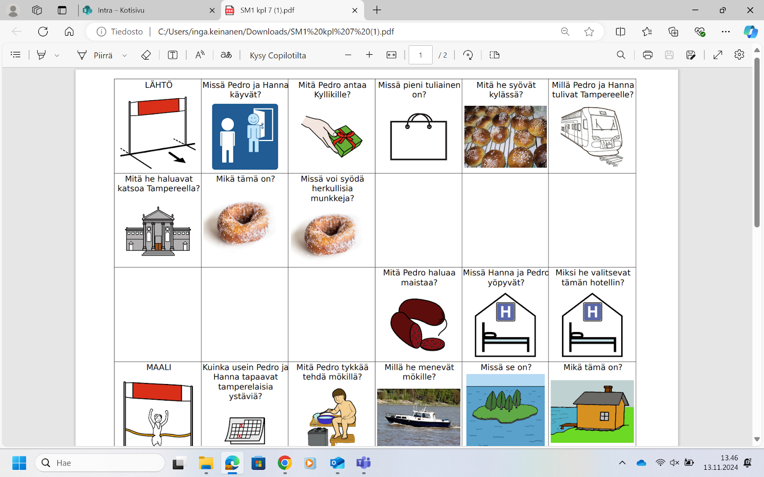
Task: Zoom out the PDF with minus
Action: click(x=348, y=55)
